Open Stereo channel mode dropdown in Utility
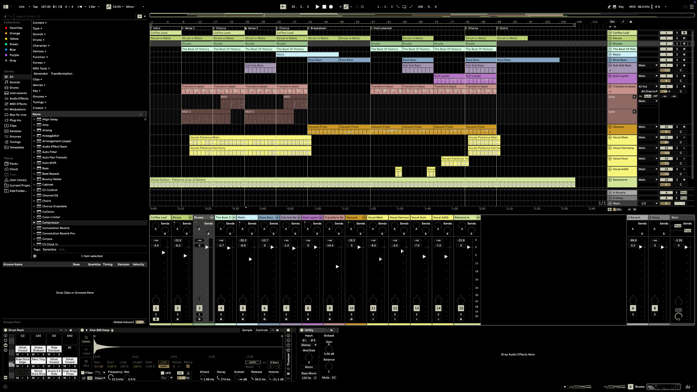The width and height of the screenshot is (697, 392). (x=309, y=345)
